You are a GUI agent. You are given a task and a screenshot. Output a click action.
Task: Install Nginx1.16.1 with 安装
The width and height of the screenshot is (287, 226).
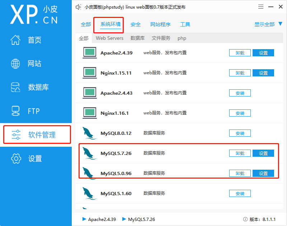(240, 113)
